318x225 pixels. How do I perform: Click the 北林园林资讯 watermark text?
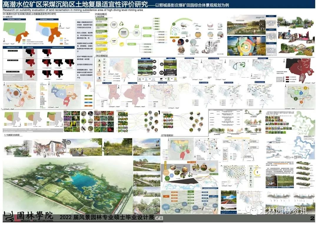click(283, 211)
